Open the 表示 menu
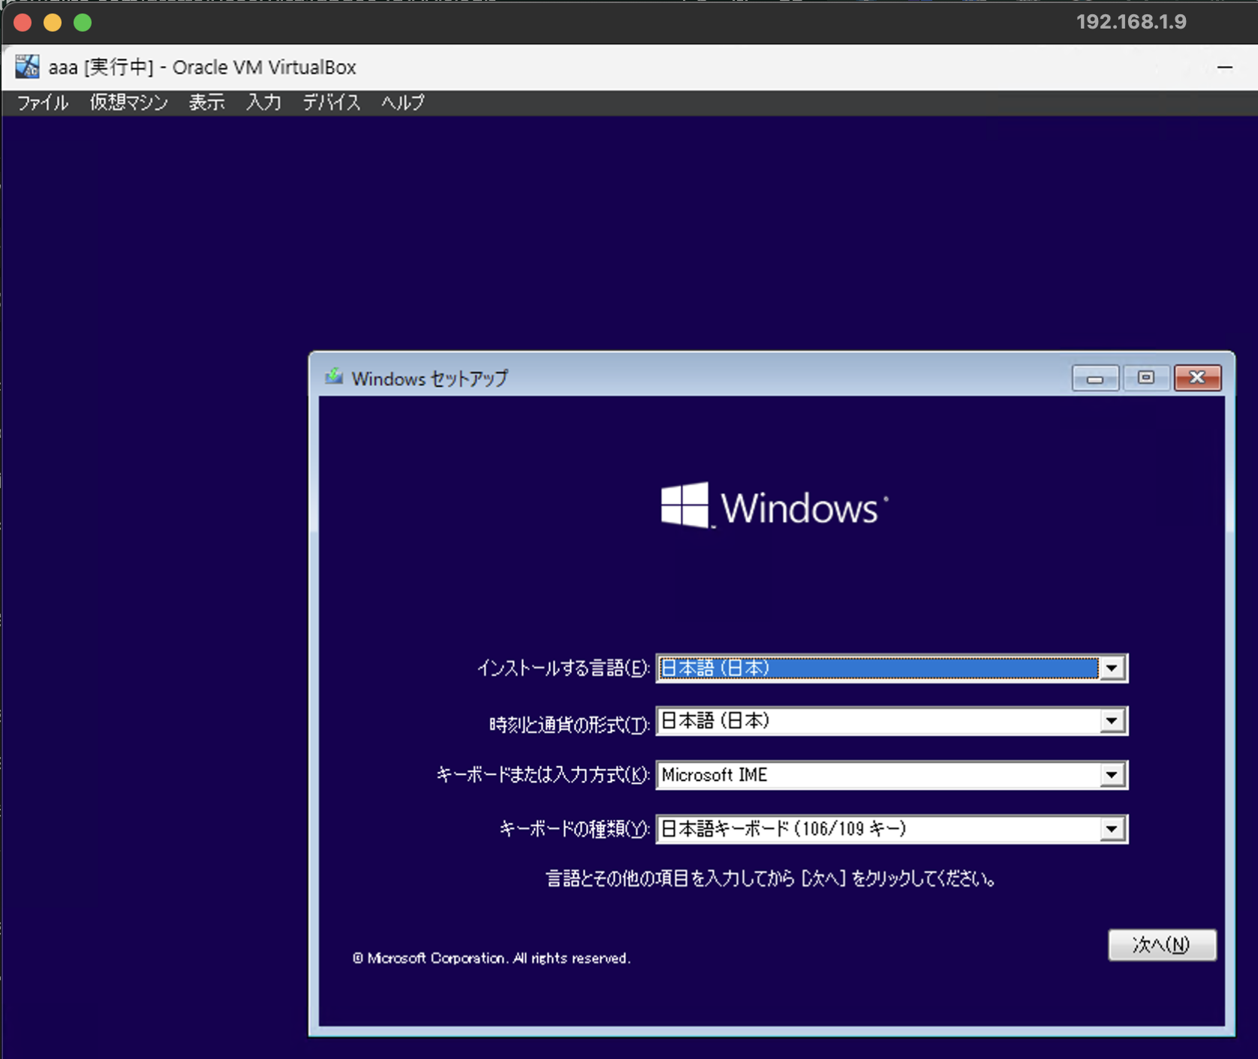 206,103
